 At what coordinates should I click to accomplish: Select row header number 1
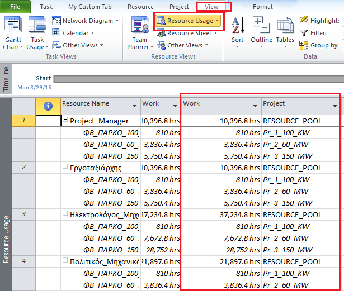pos(23,121)
